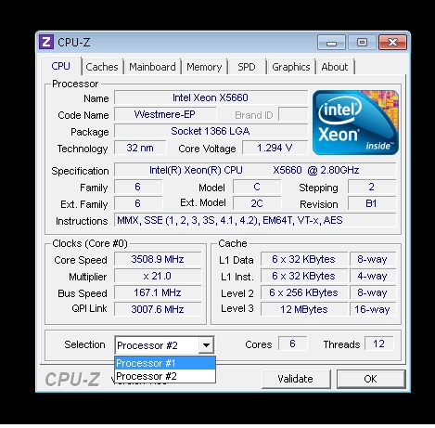
Task: Click the Stepping value 2
Action: click(372, 187)
